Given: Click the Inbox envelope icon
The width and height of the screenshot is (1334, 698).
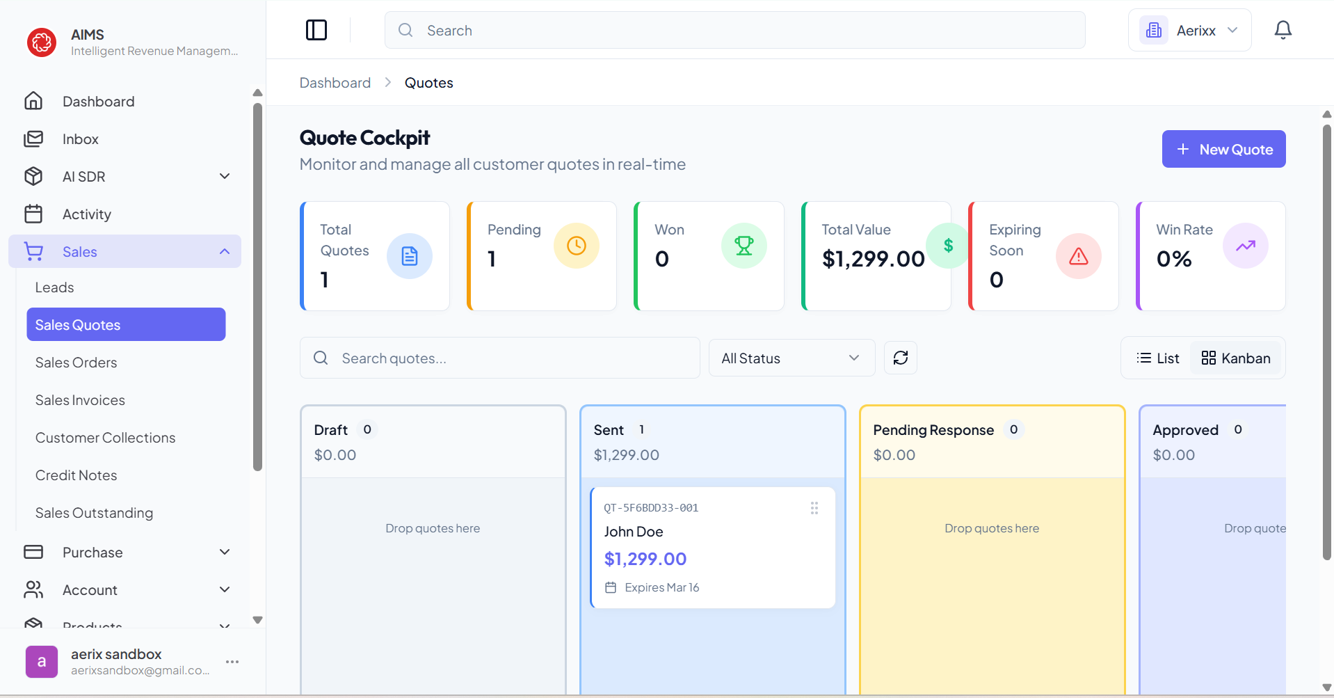Looking at the screenshot, I should coord(33,138).
